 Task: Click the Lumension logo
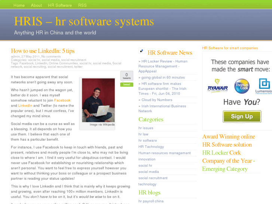264,86
